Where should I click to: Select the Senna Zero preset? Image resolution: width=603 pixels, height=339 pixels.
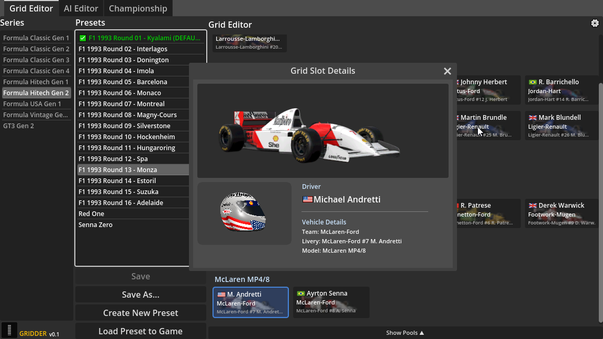pos(133,225)
